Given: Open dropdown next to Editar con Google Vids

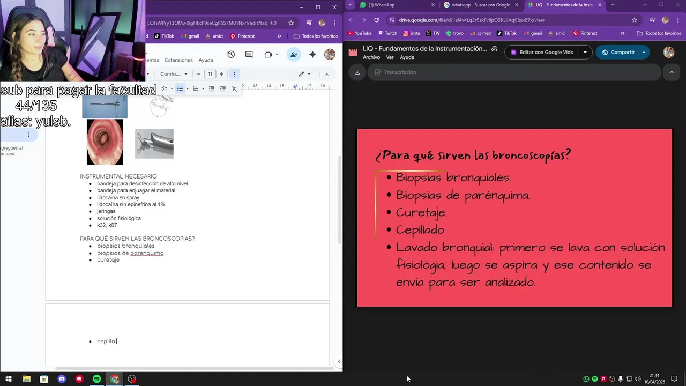Looking at the screenshot, I should [585, 53].
